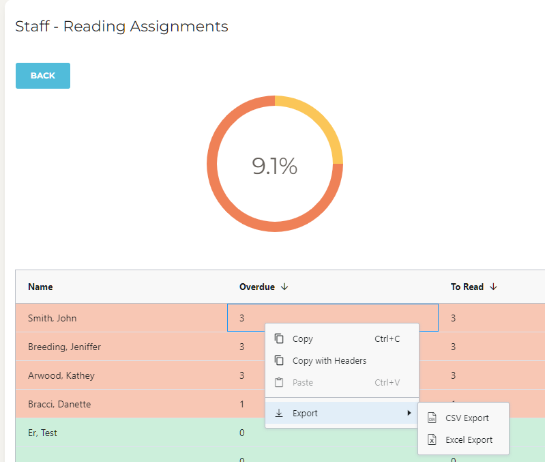The height and width of the screenshot is (462, 545).
Task: Click the Overdue column sort arrow
Action: tap(284, 287)
